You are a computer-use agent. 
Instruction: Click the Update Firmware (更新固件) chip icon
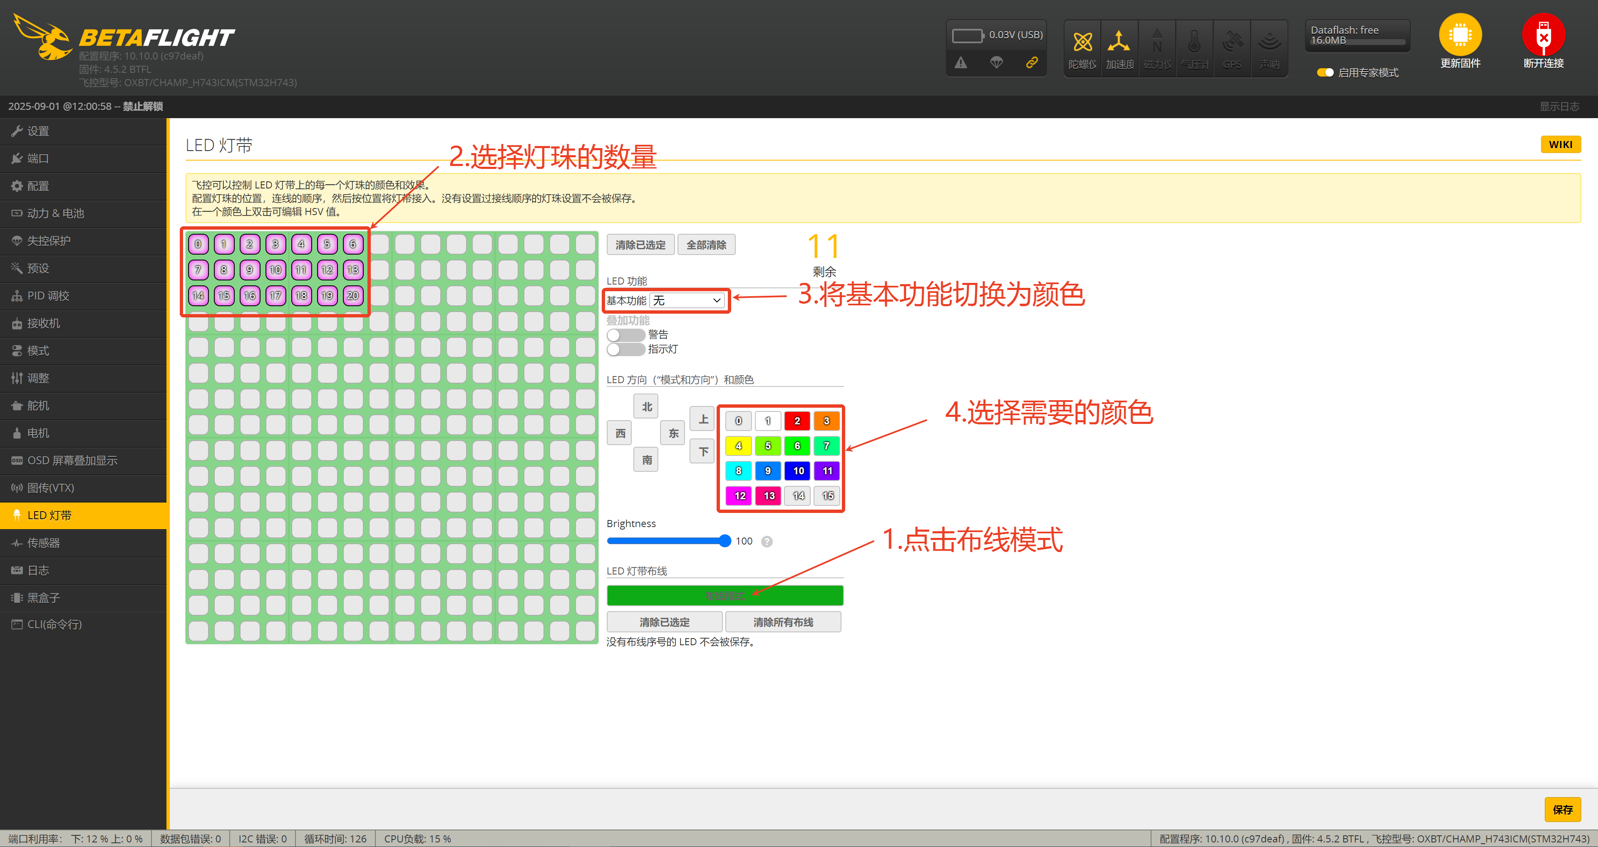click(x=1460, y=35)
